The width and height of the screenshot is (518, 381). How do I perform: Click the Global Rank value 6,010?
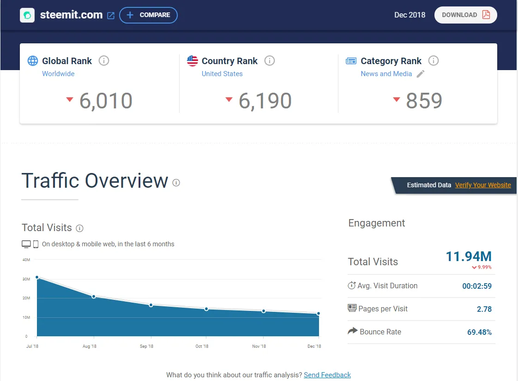pyautogui.click(x=106, y=101)
